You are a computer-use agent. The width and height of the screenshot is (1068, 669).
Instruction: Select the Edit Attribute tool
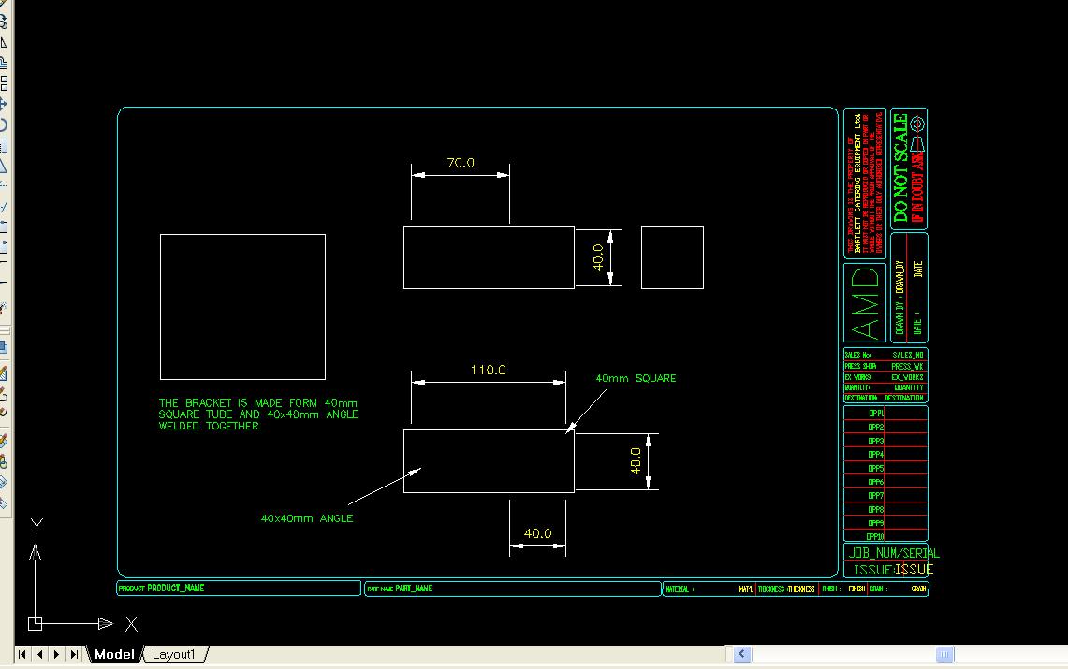4,441
